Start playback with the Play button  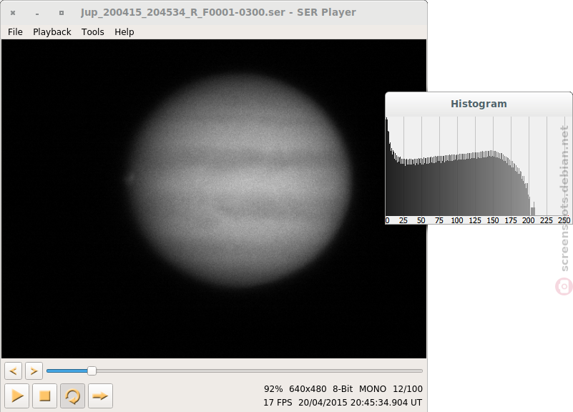point(16,396)
